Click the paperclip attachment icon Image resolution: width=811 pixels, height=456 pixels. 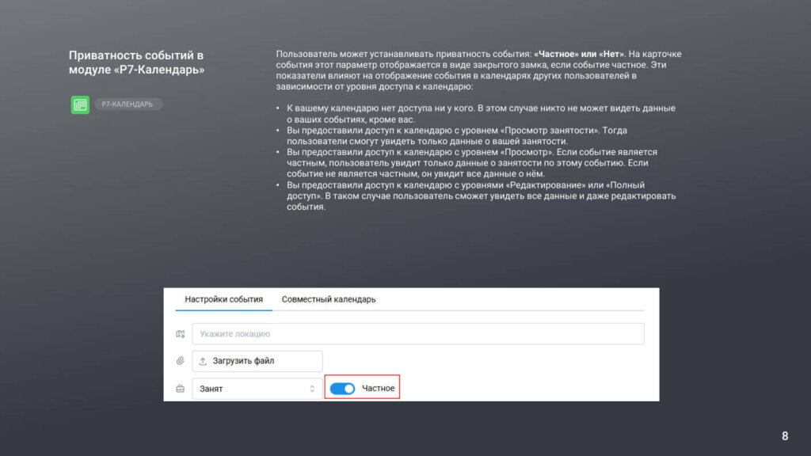[x=180, y=361]
